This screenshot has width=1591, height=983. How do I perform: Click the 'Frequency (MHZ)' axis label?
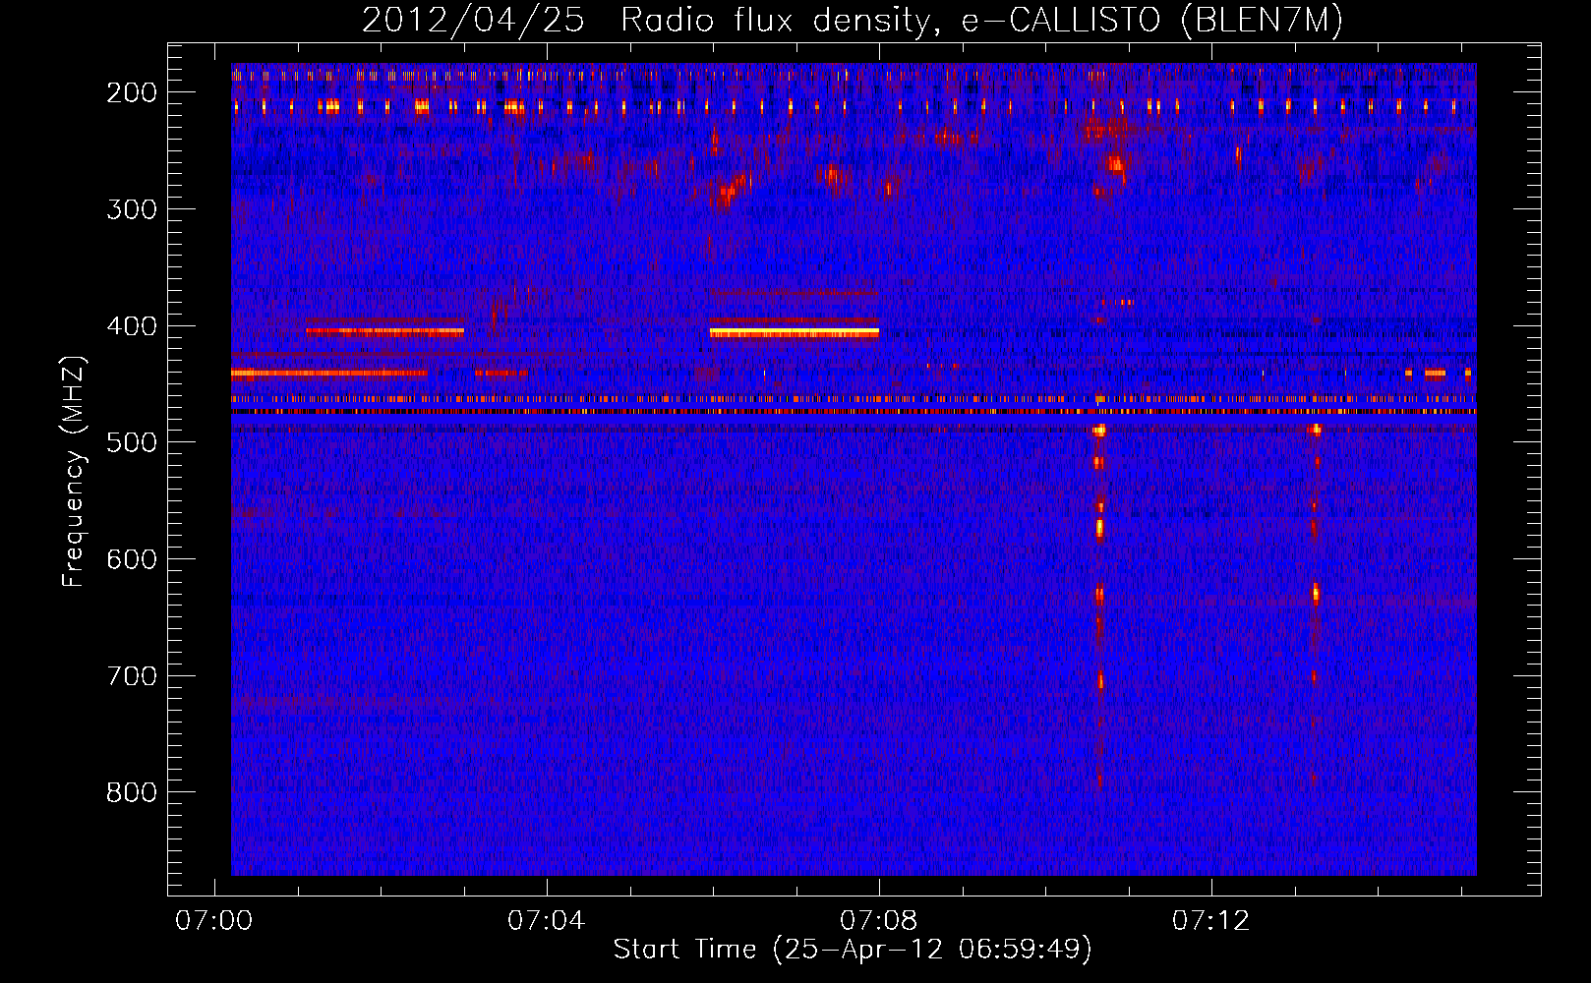tap(74, 471)
